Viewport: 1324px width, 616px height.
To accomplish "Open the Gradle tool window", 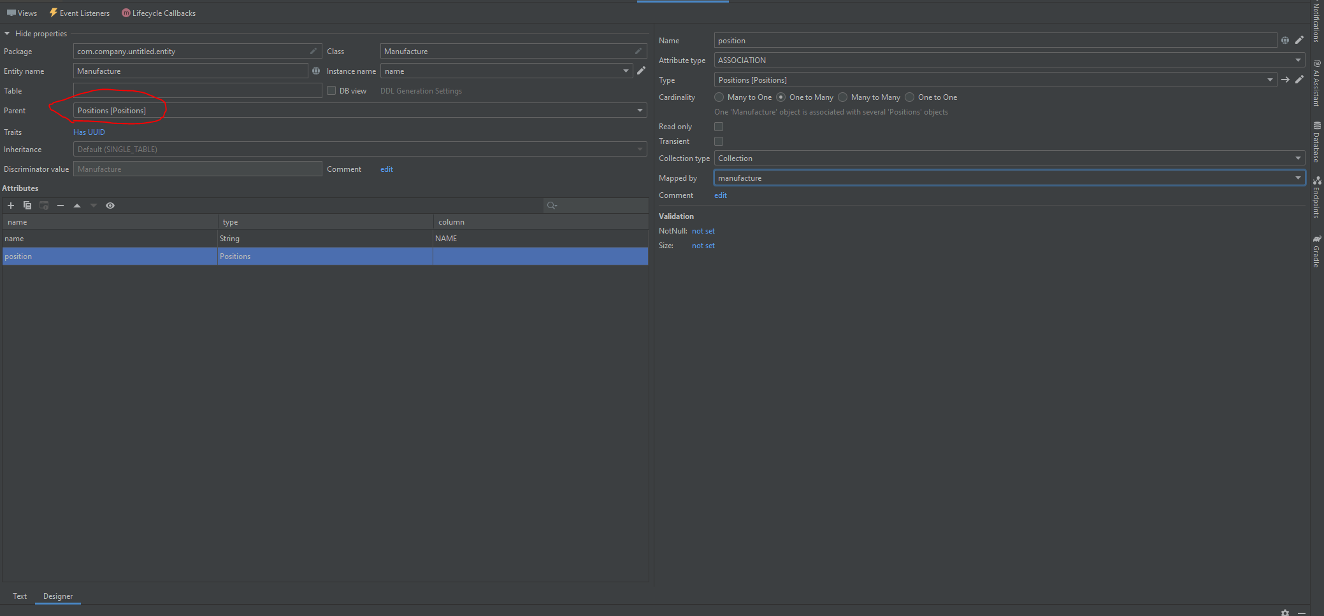I will [1317, 251].
